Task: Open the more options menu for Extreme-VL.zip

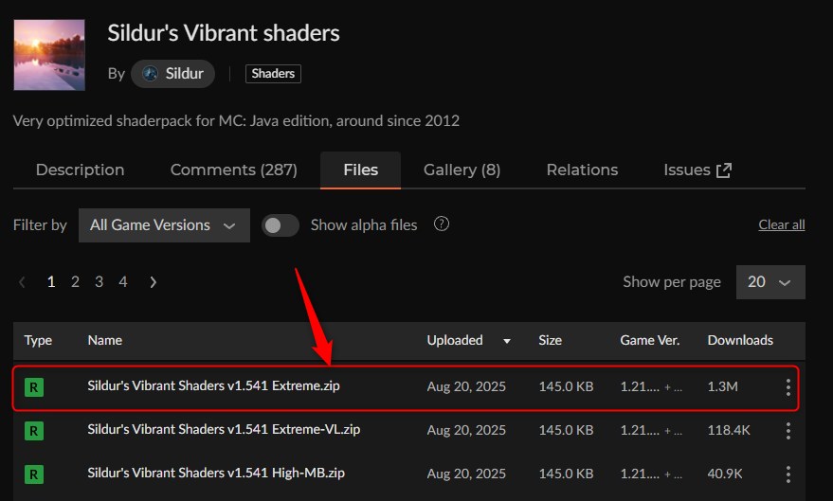Action: (788, 430)
